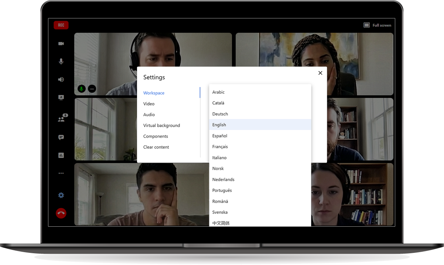The height and width of the screenshot is (265, 444).
Task: Toggle the camera in the sidebar
Action: click(61, 43)
